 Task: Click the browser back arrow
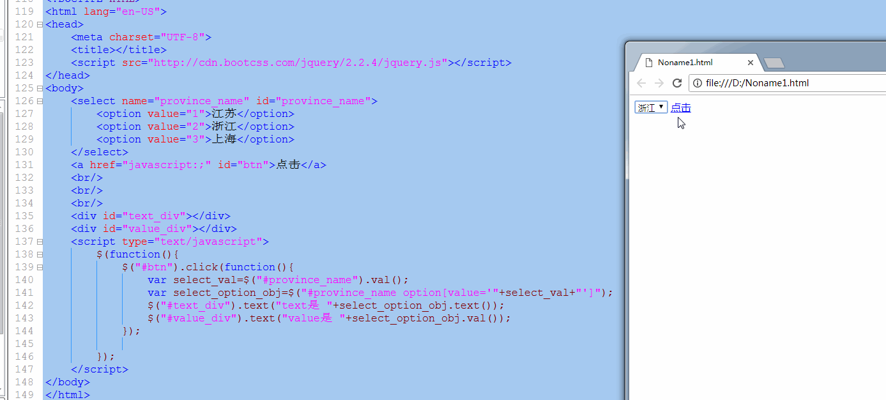pos(641,83)
